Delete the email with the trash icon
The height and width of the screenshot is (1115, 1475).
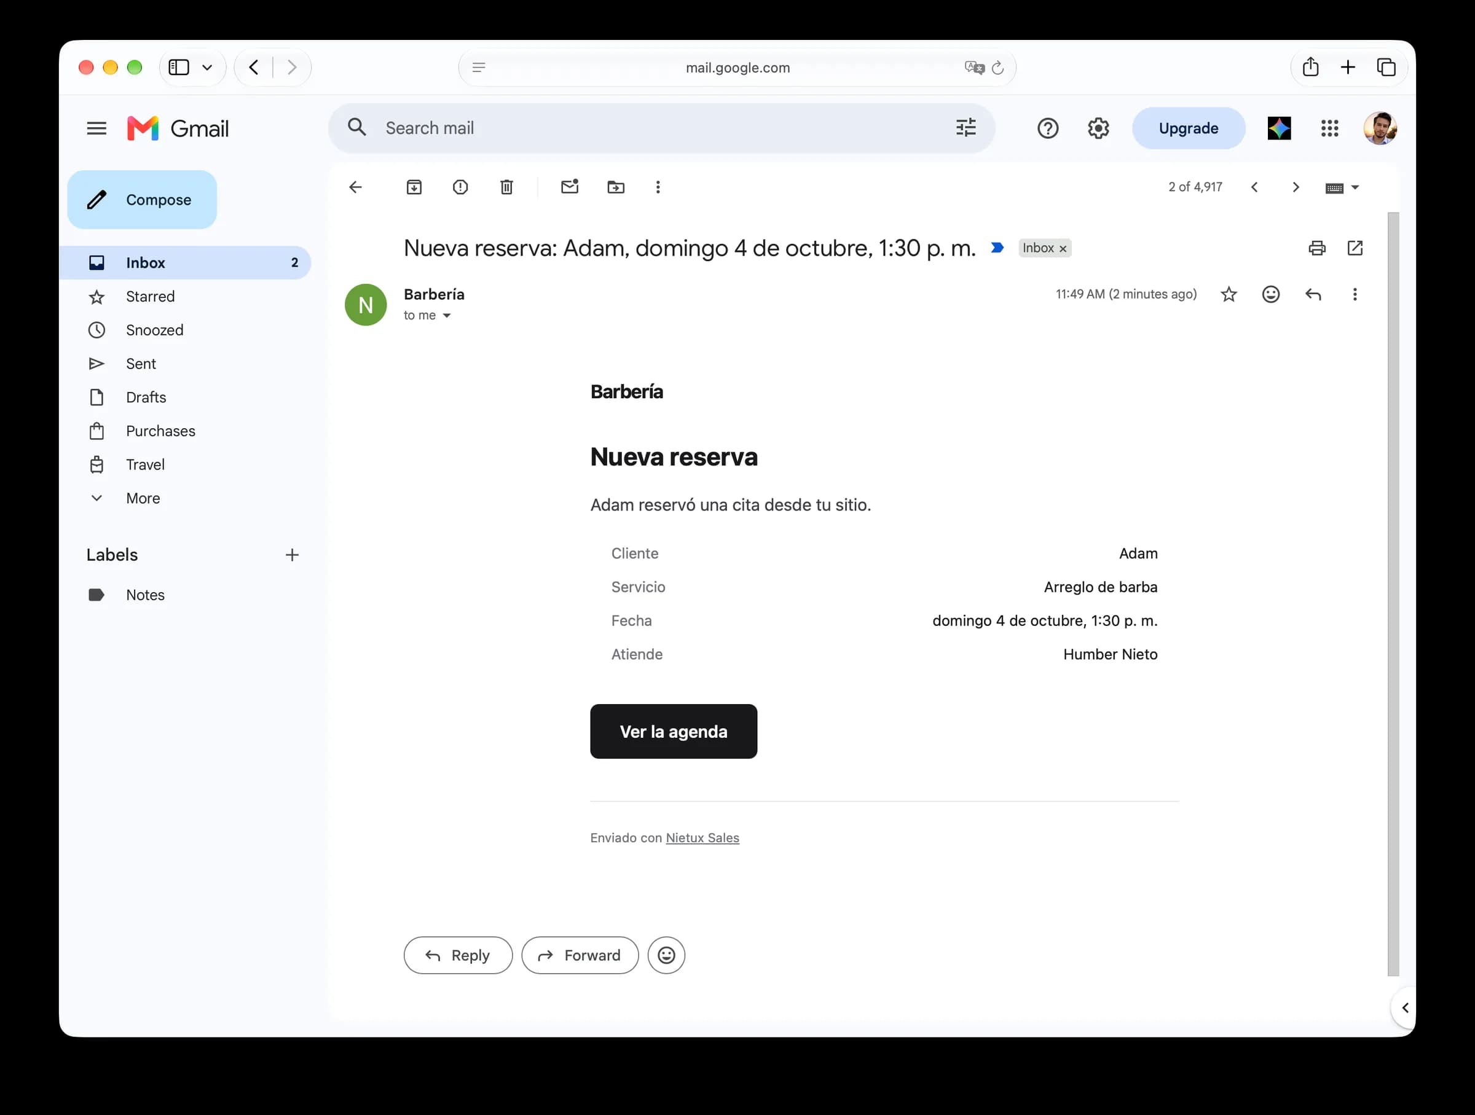tap(507, 187)
